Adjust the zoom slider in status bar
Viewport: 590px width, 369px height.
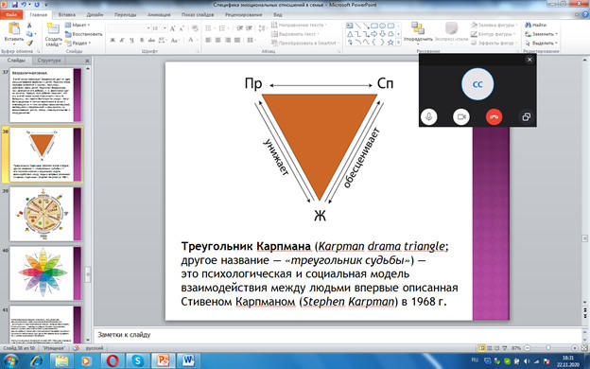548,348
